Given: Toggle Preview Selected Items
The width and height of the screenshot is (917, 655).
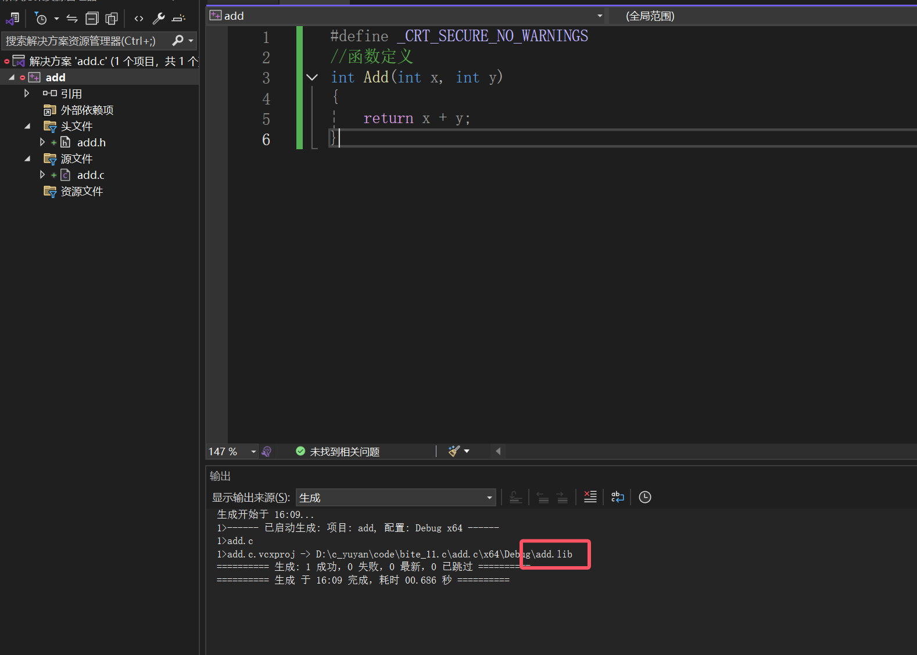Looking at the screenshot, I should tap(178, 19).
